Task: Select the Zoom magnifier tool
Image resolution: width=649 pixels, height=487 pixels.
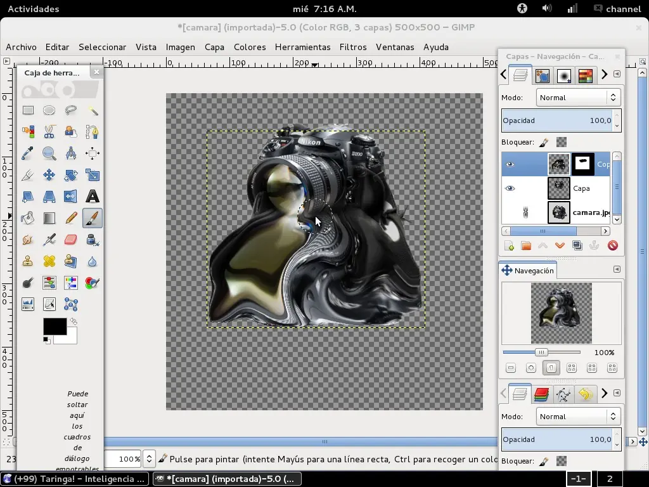Action: point(49,153)
